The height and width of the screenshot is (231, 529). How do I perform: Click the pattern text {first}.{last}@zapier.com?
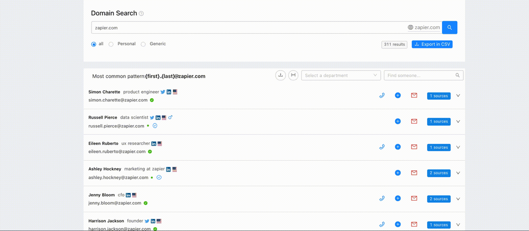[x=175, y=76]
